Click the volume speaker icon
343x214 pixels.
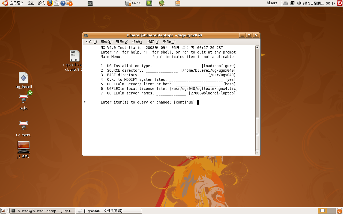coord(299,3)
